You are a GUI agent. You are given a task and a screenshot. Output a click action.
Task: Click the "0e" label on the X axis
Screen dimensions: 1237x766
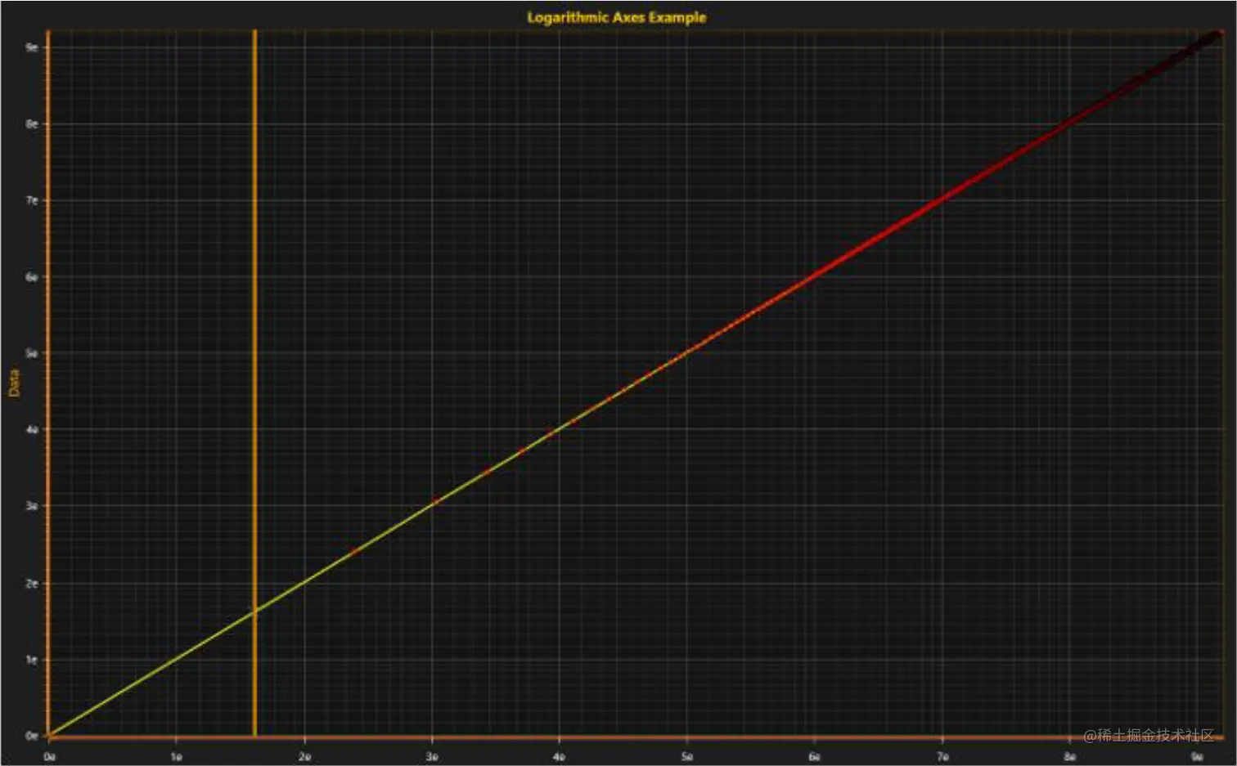pyautogui.click(x=50, y=757)
